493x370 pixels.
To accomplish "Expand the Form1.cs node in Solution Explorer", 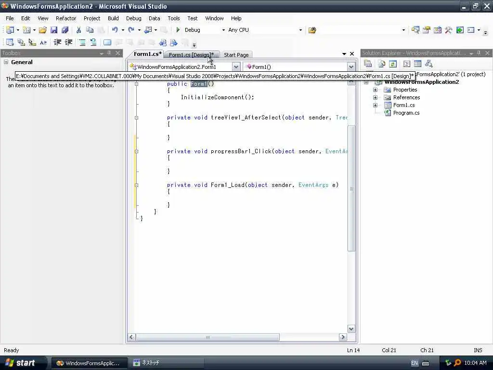I will pos(375,105).
